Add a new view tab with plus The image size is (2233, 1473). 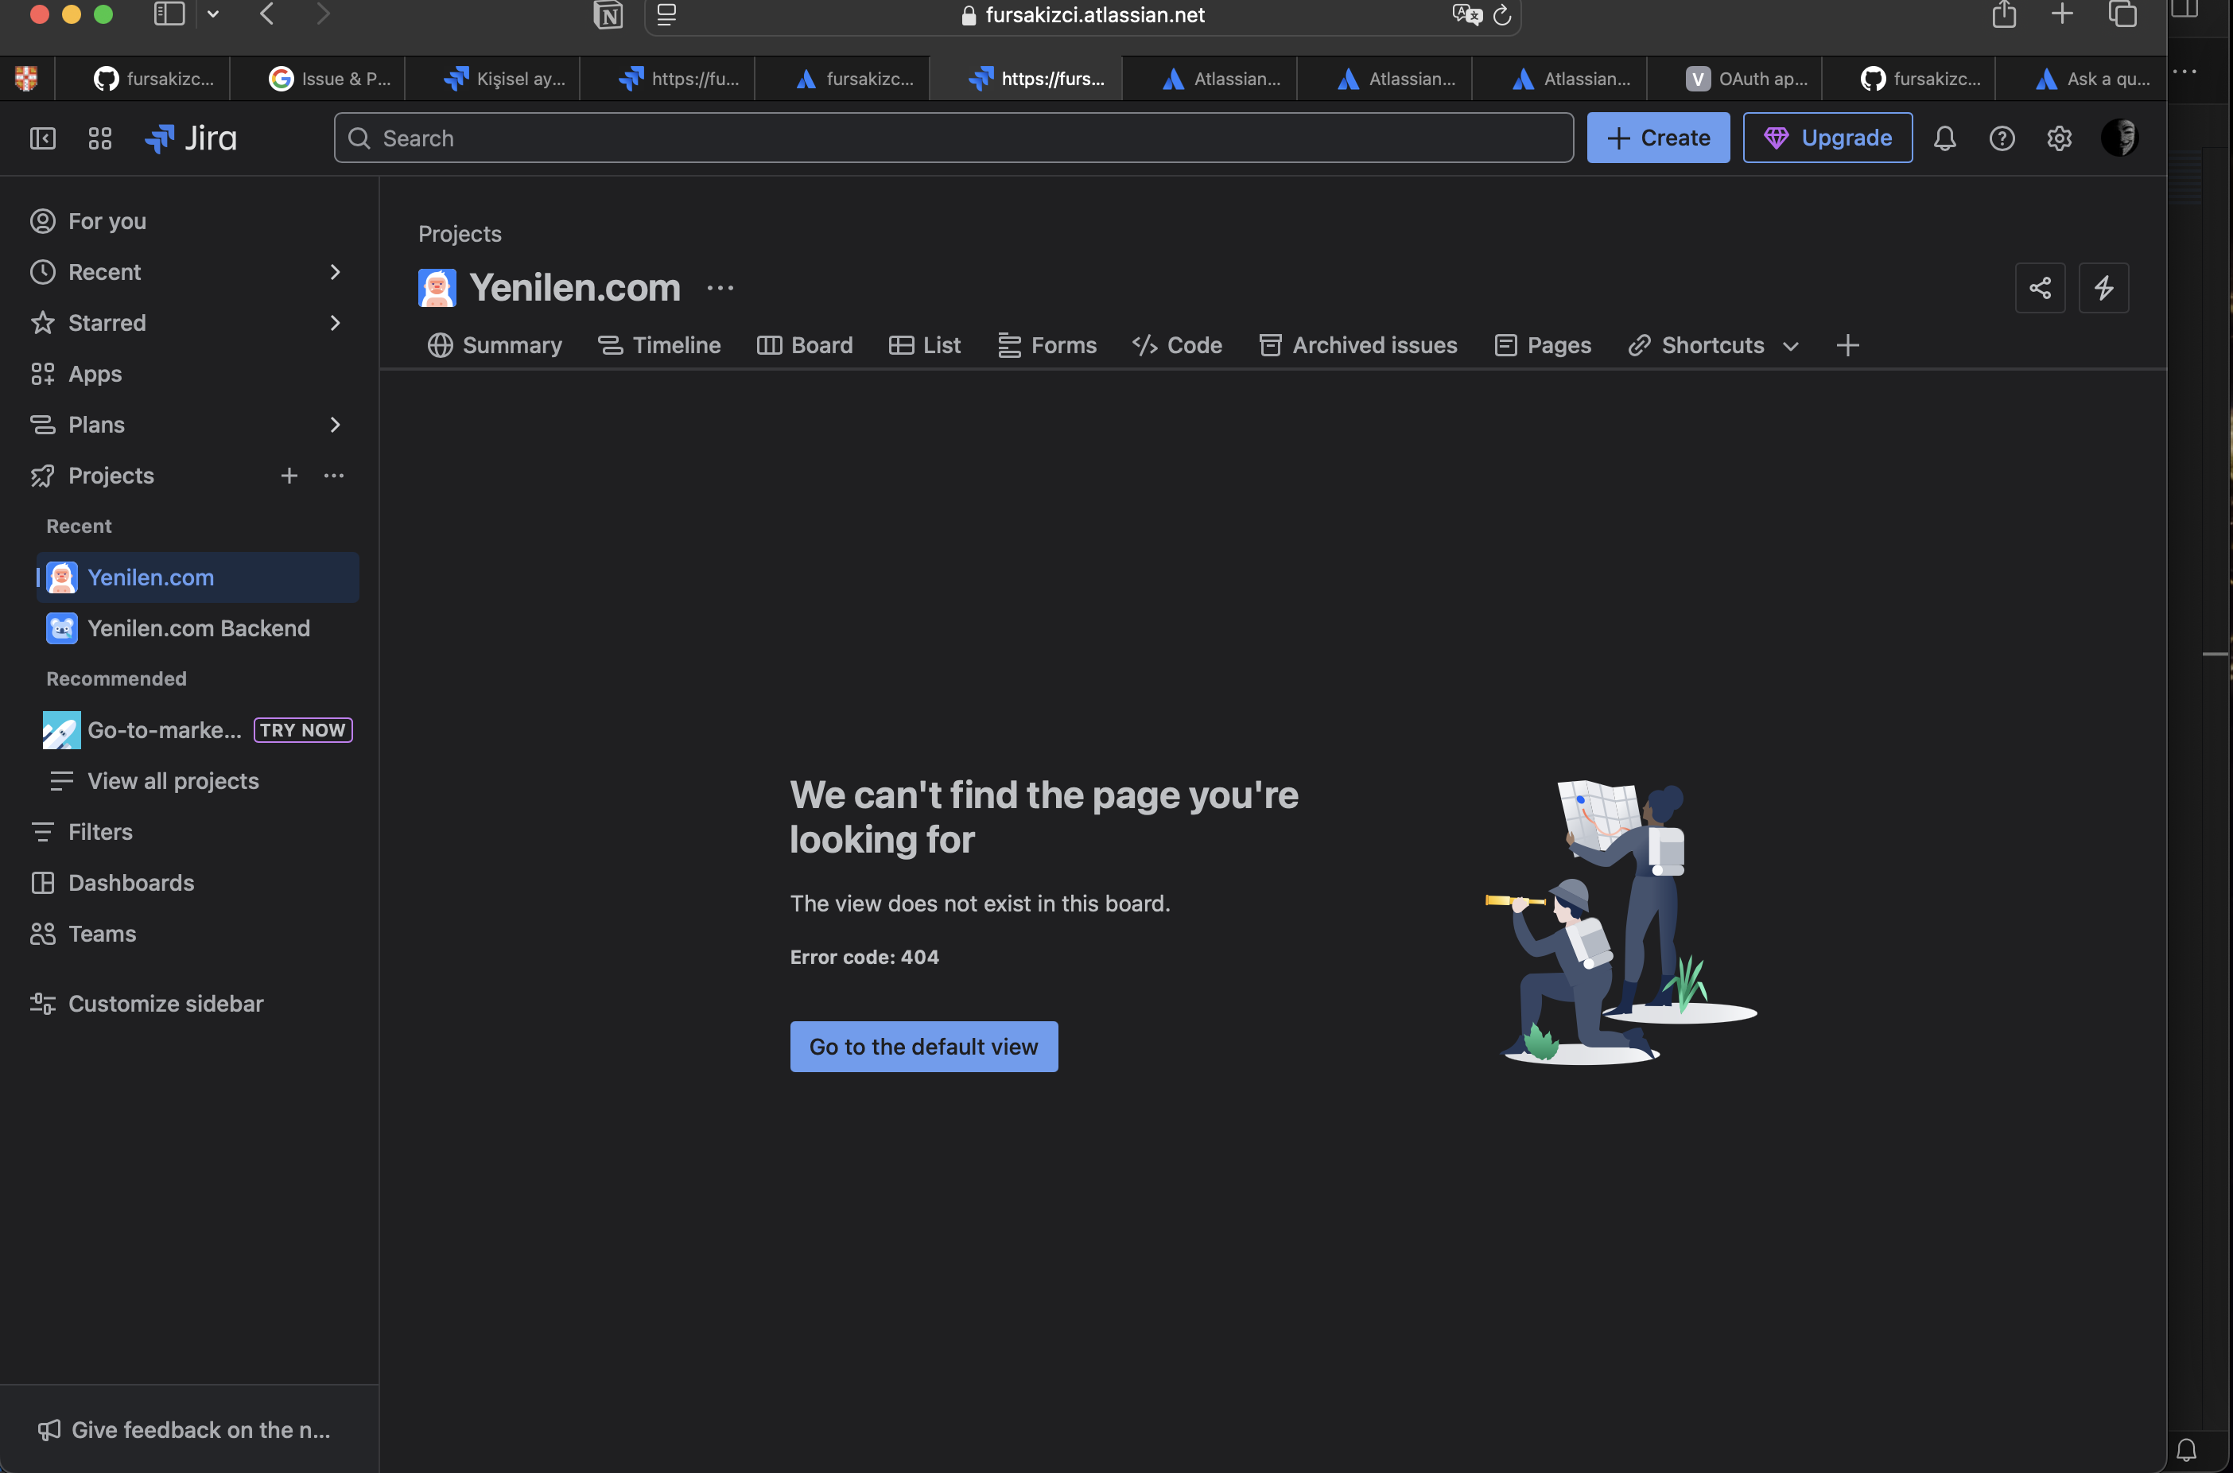1847,346
